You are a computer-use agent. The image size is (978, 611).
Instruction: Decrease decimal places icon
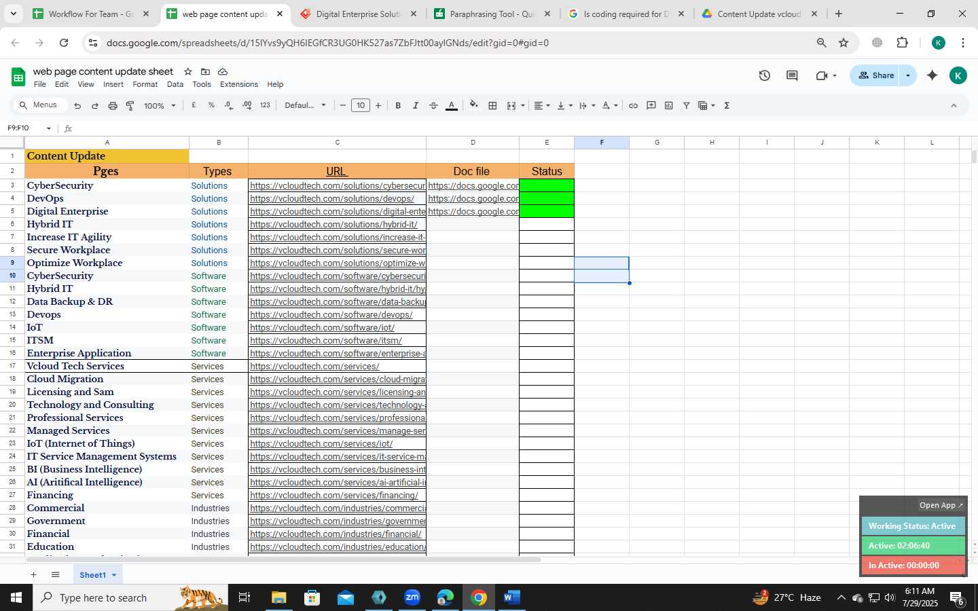(x=229, y=105)
